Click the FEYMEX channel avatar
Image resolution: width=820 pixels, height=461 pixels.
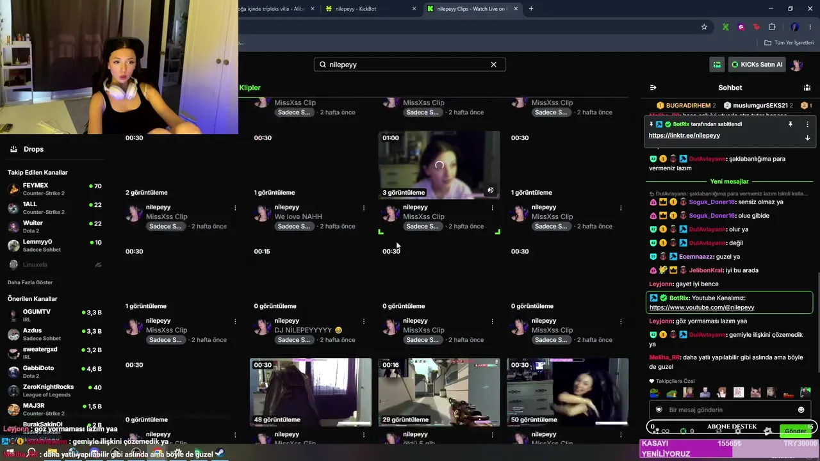pyautogui.click(x=13, y=189)
